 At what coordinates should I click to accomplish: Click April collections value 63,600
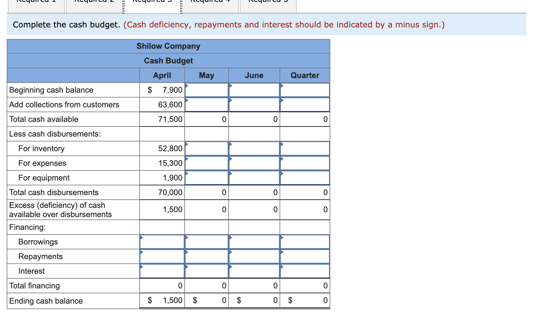(x=170, y=105)
